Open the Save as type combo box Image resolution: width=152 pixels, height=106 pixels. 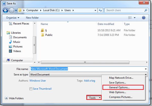point(88,75)
